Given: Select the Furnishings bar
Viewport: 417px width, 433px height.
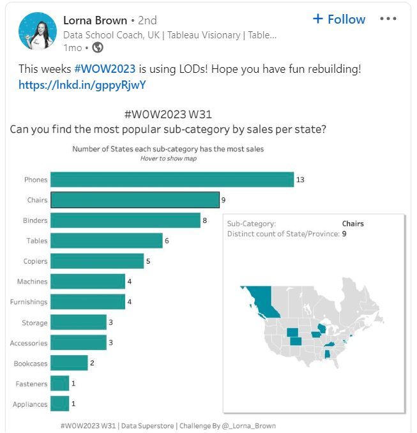Looking at the screenshot, I should (88, 301).
